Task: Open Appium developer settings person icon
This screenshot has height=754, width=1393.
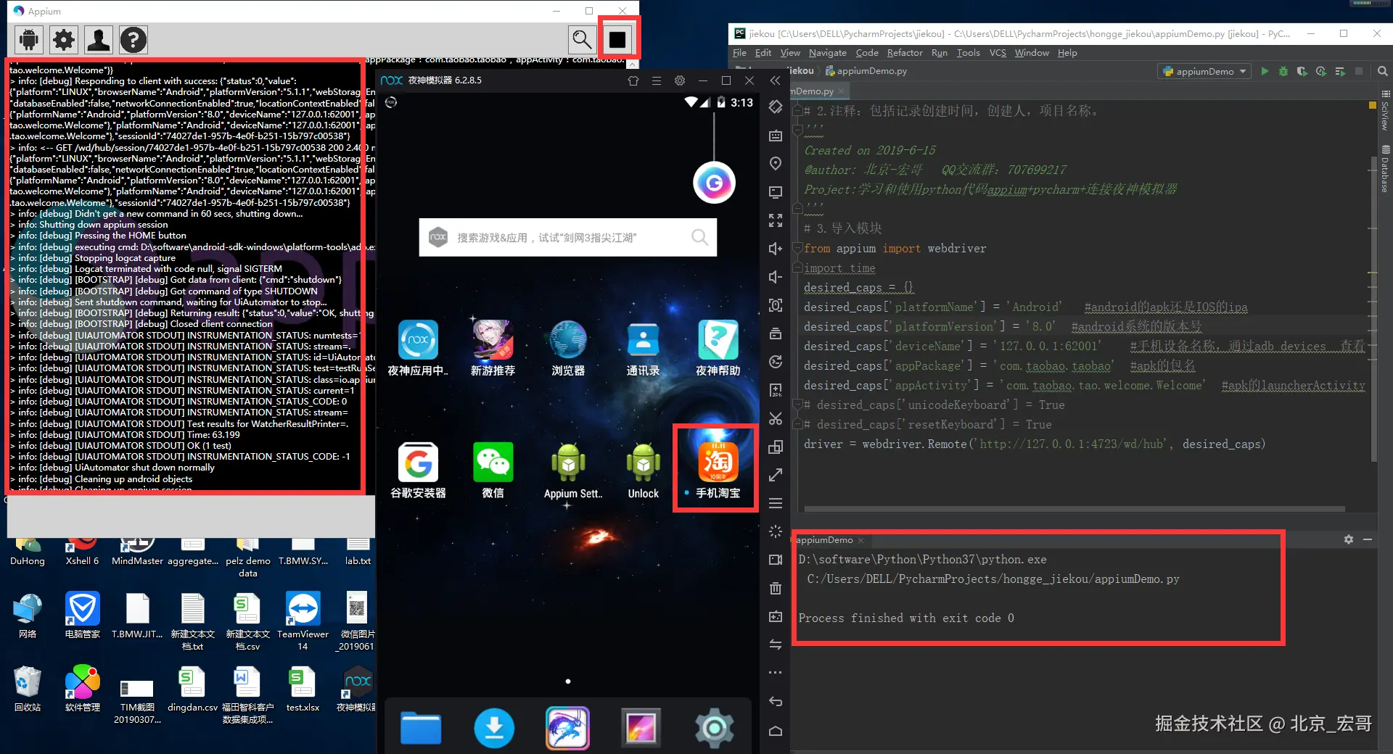Action: [x=99, y=40]
